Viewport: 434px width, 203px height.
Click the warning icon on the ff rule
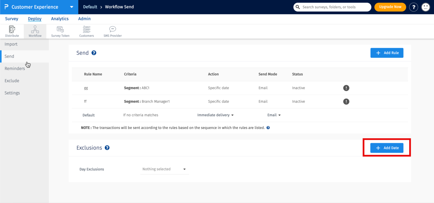[346, 101]
